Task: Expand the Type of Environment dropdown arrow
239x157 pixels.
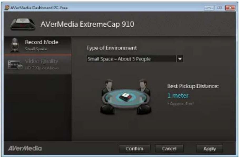Action: point(180,59)
